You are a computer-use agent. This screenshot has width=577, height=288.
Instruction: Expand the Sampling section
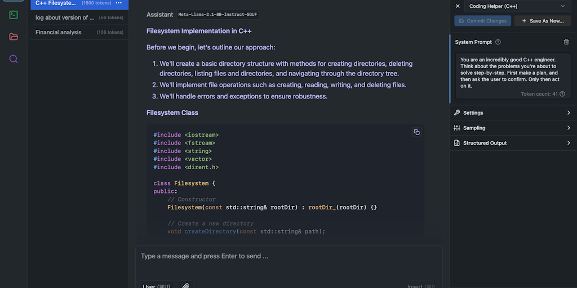(x=513, y=128)
